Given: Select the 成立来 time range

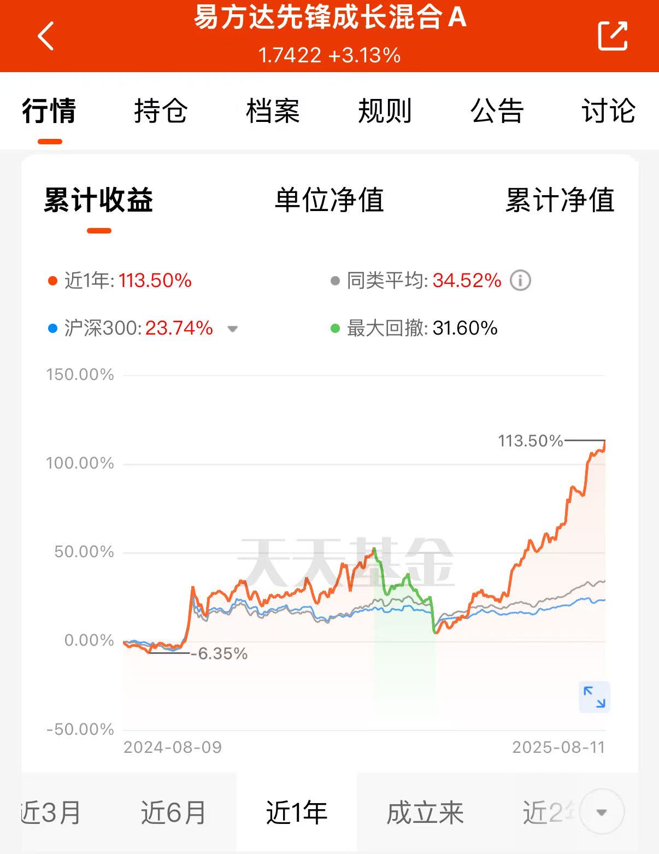Looking at the screenshot, I should (x=425, y=812).
